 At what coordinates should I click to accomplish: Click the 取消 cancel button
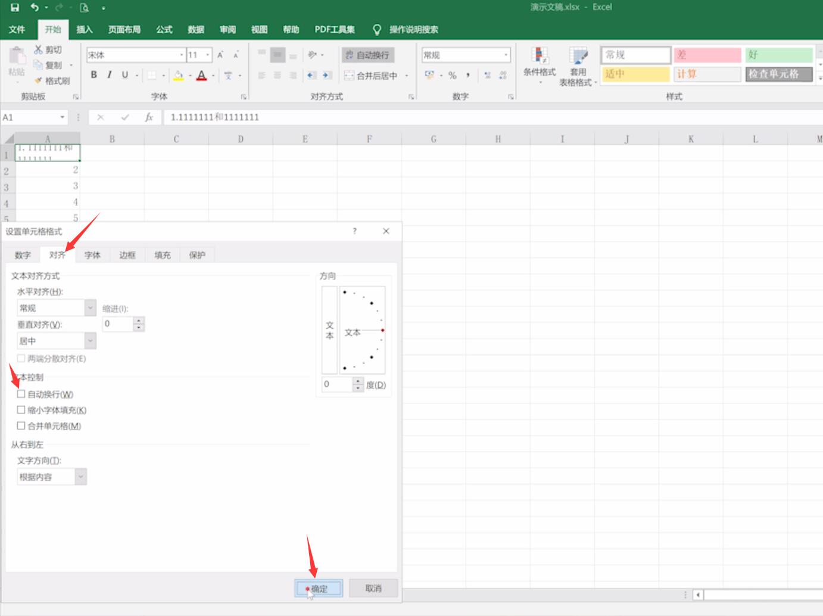click(373, 589)
